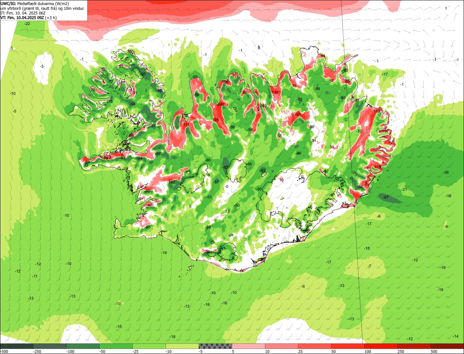Select the '-57' flux value label
The image size is (464, 354).
pos(216,182)
